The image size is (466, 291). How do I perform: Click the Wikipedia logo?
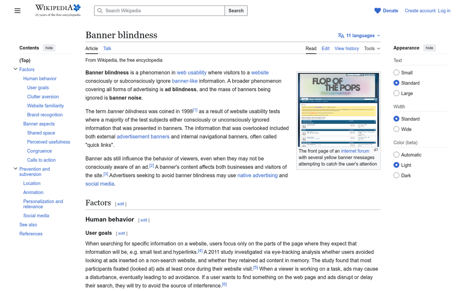pos(58,10)
